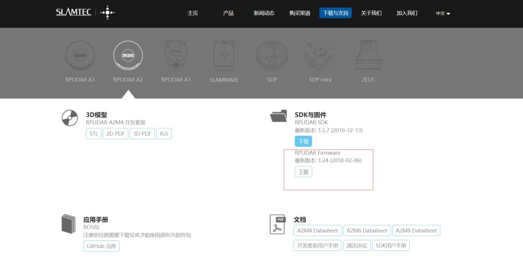The height and width of the screenshot is (265, 523).
Task: Open the 通讯协议 document
Action: 357,245
